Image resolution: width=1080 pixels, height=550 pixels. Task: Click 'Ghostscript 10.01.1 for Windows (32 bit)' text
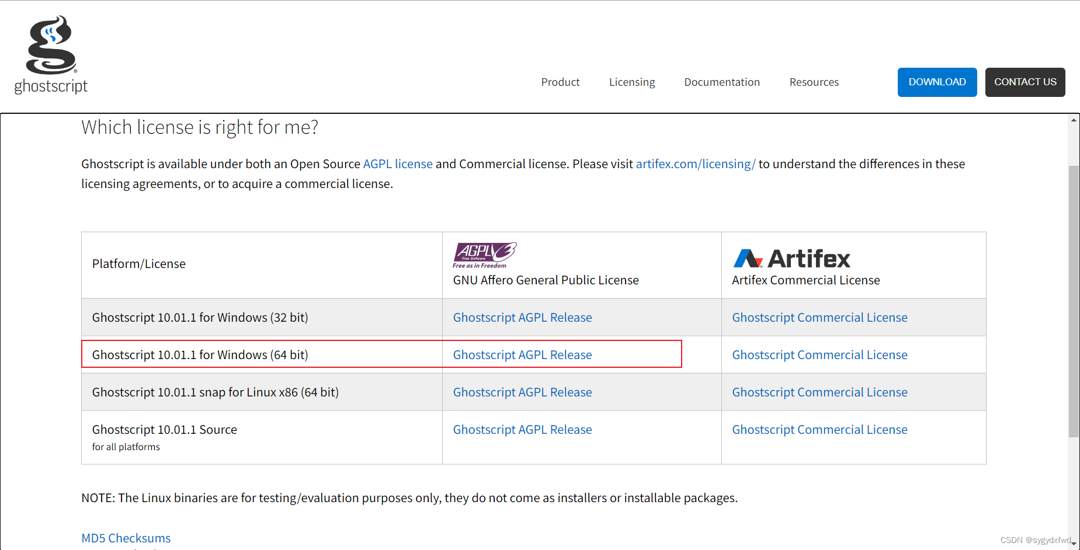pyautogui.click(x=200, y=318)
